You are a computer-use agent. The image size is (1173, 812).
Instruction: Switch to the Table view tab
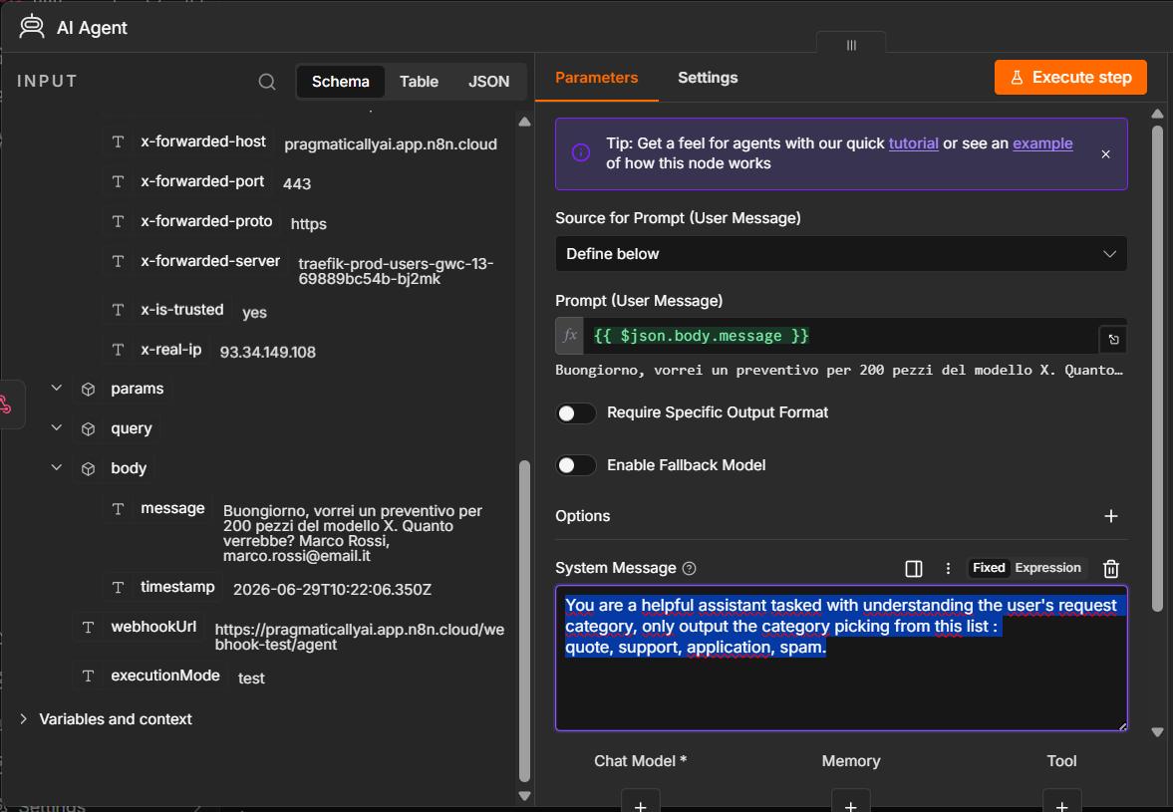tap(419, 82)
